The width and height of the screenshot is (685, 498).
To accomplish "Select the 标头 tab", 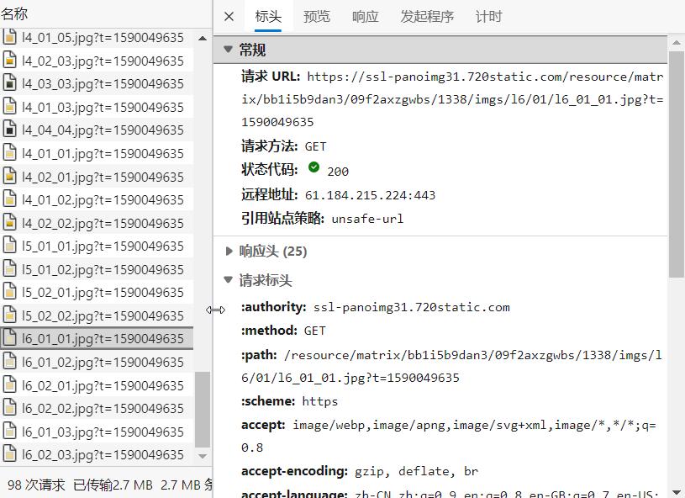I will (x=268, y=16).
